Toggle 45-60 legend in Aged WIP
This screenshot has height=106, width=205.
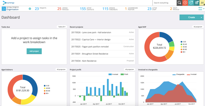[184, 47]
